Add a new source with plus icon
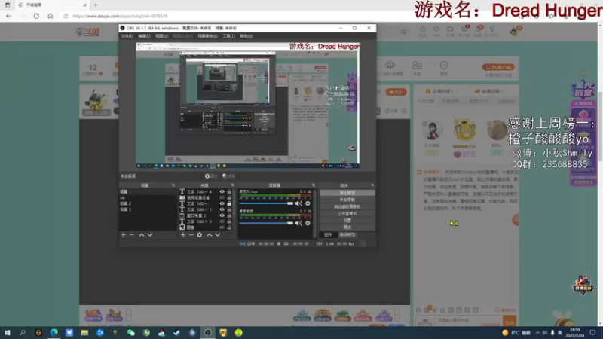Image resolution: width=603 pixels, height=339 pixels. [x=183, y=235]
